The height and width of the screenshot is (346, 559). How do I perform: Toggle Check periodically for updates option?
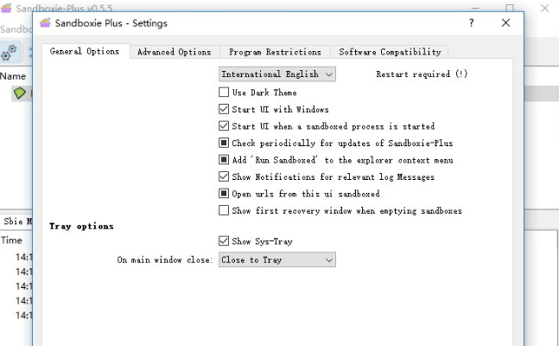pyautogui.click(x=224, y=143)
